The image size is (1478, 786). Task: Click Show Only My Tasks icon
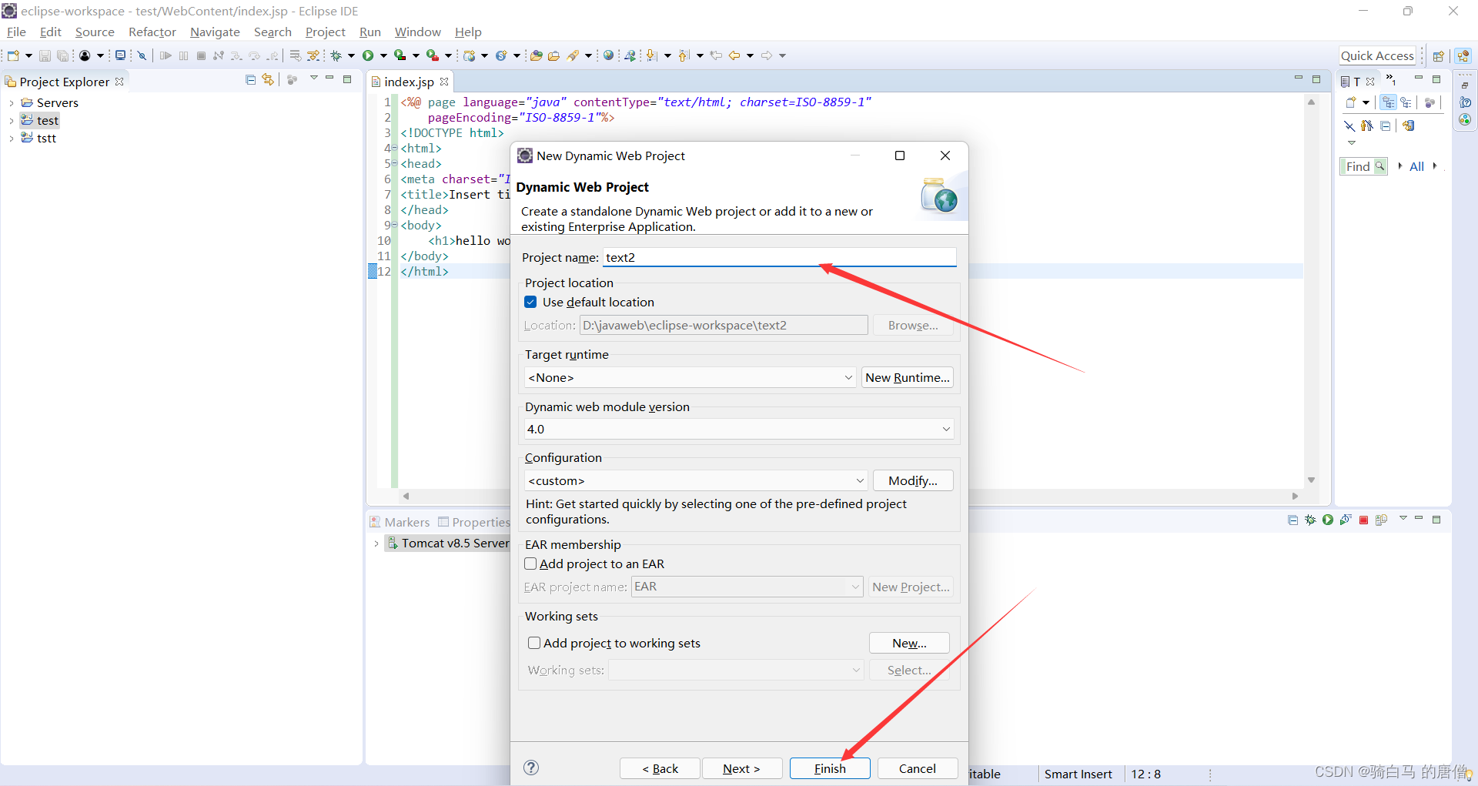1367,125
